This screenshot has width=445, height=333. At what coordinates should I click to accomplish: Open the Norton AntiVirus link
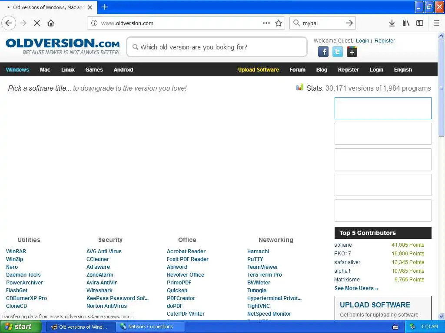click(x=106, y=306)
